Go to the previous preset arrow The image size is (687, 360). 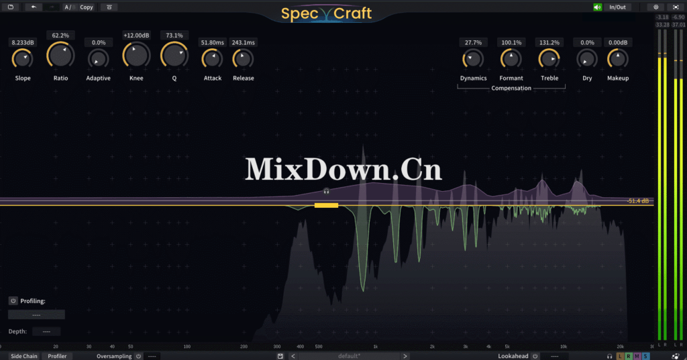click(293, 356)
